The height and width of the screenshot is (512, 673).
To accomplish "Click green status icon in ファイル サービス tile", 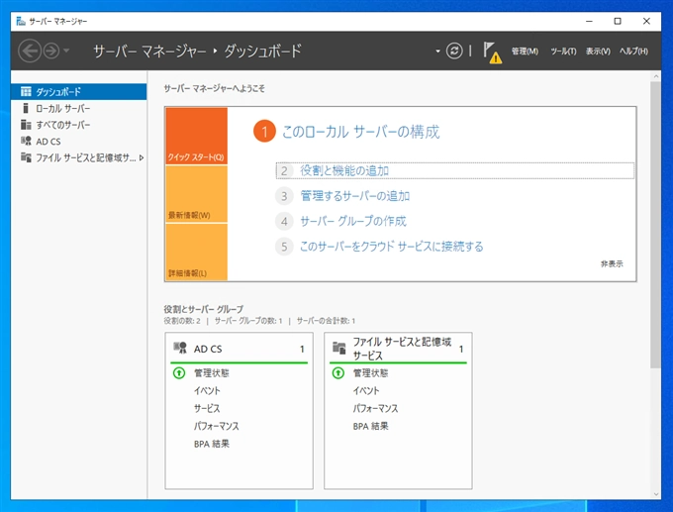I will [x=338, y=372].
